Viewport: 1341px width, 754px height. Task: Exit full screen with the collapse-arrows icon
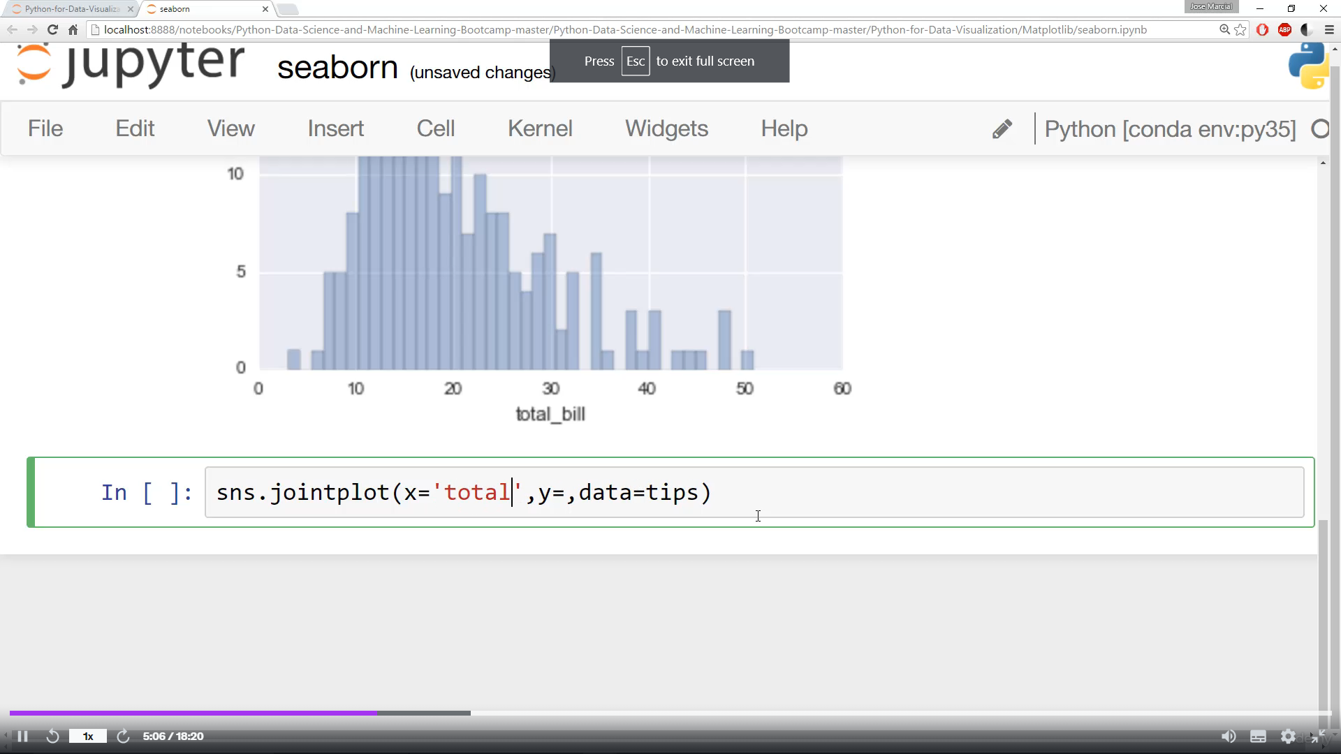(1317, 737)
